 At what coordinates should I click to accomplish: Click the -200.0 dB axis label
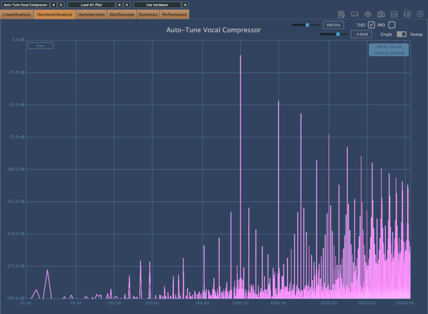[15, 298]
